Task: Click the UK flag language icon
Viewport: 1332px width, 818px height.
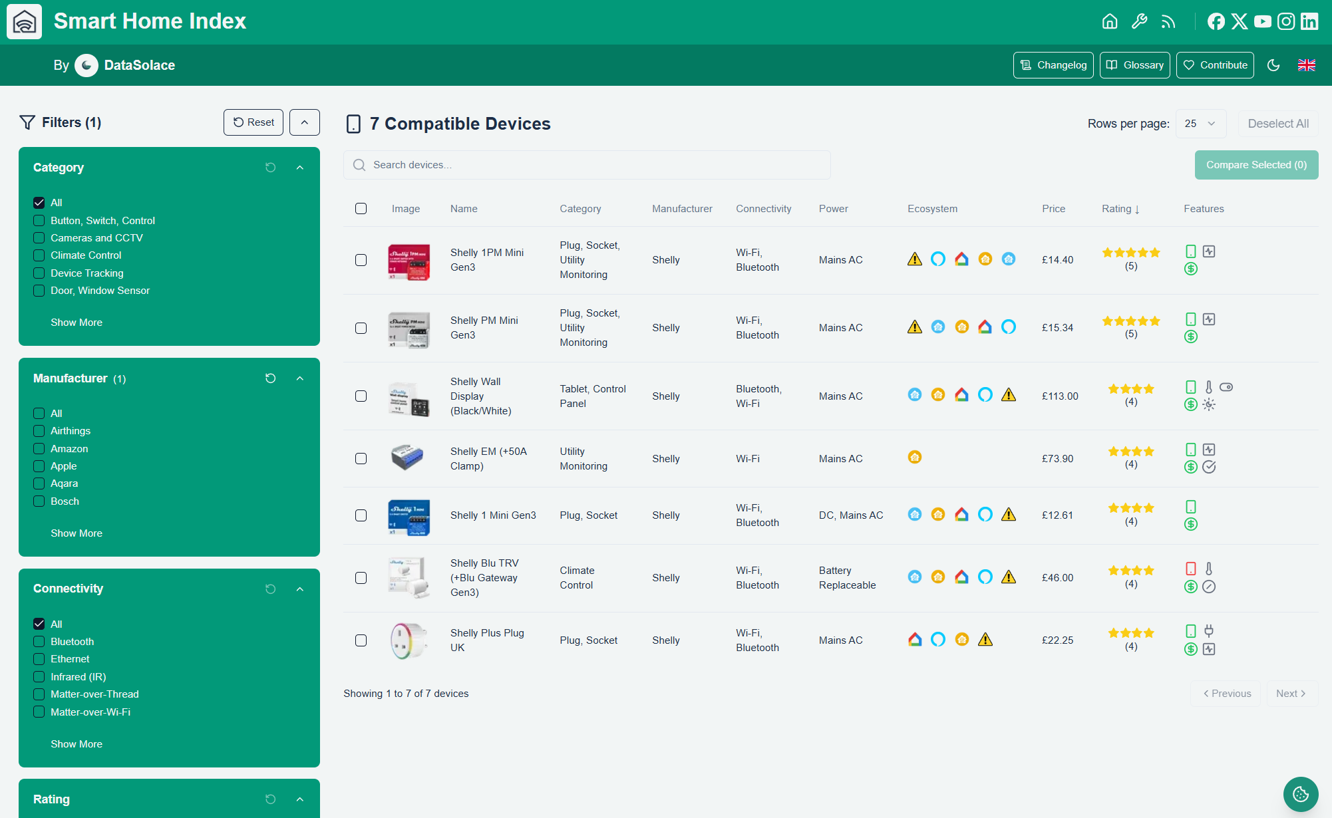Action: click(x=1306, y=65)
